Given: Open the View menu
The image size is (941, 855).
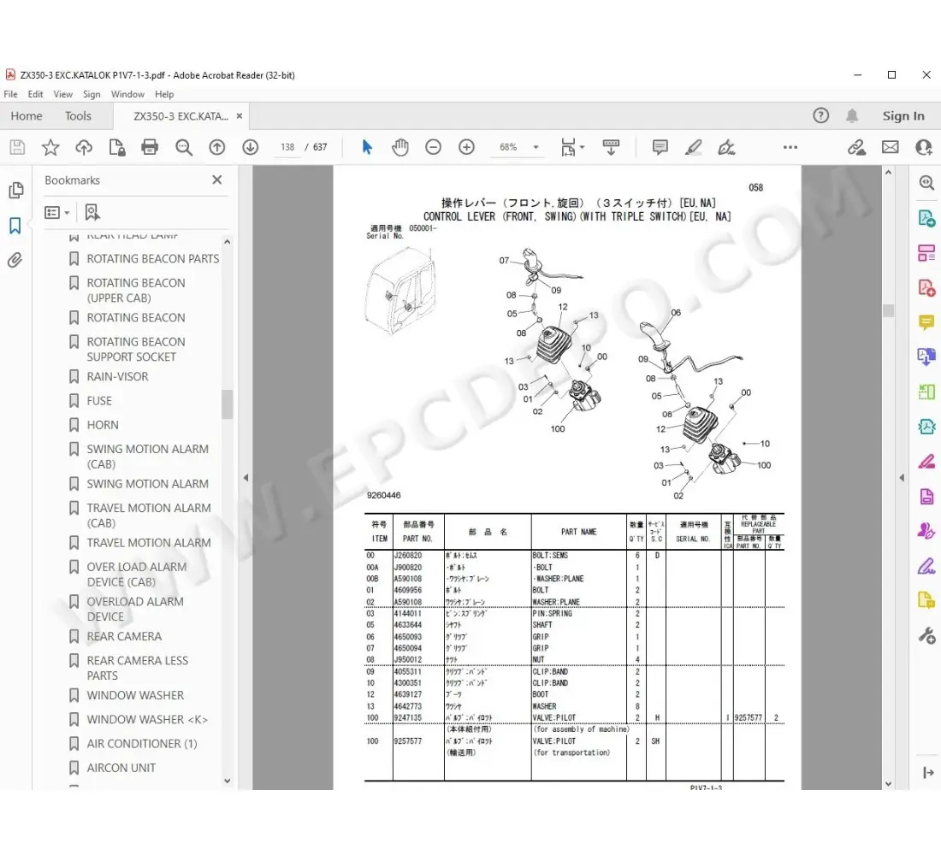Looking at the screenshot, I should tap(63, 94).
